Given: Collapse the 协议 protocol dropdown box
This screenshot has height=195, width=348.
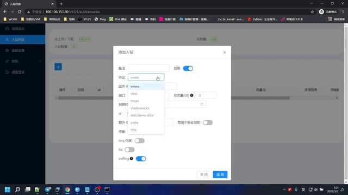Looking at the screenshot, I should (x=146, y=77).
